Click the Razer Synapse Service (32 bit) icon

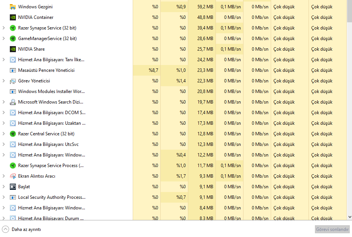click(13, 28)
